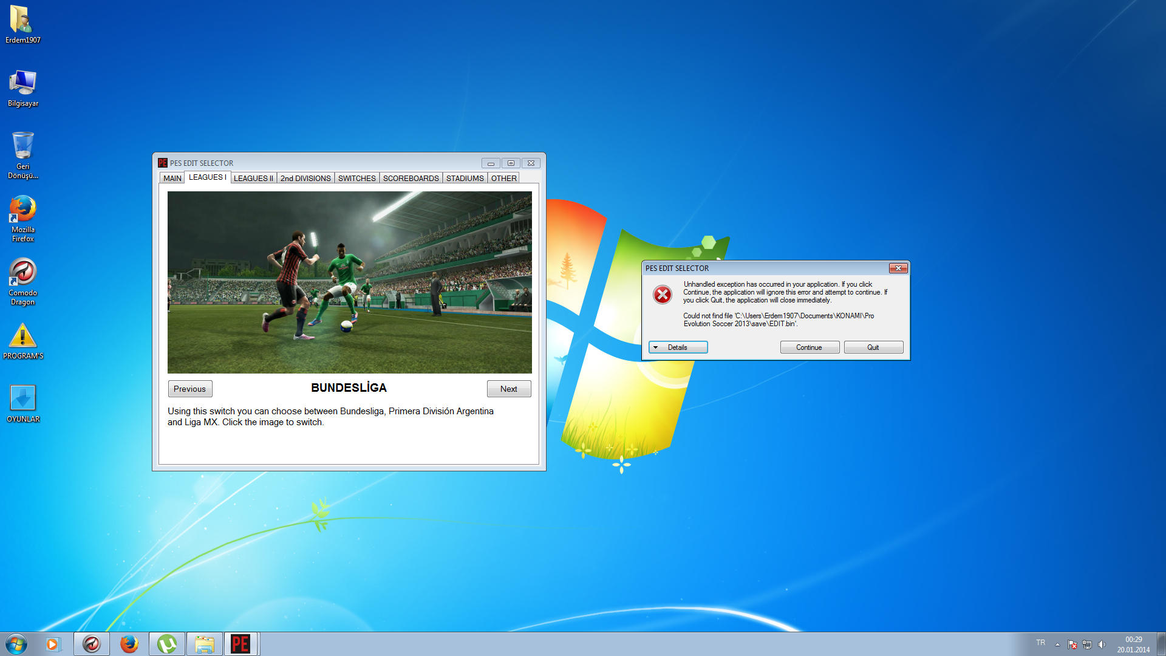Viewport: 1166px width, 656px height.
Task: Click Continue in the error dialog
Action: pyautogui.click(x=810, y=347)
